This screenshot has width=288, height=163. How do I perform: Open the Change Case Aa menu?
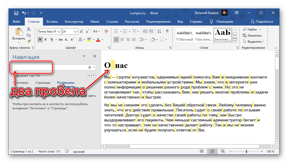96,31
